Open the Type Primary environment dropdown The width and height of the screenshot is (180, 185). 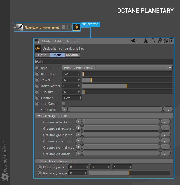[117, 68]
